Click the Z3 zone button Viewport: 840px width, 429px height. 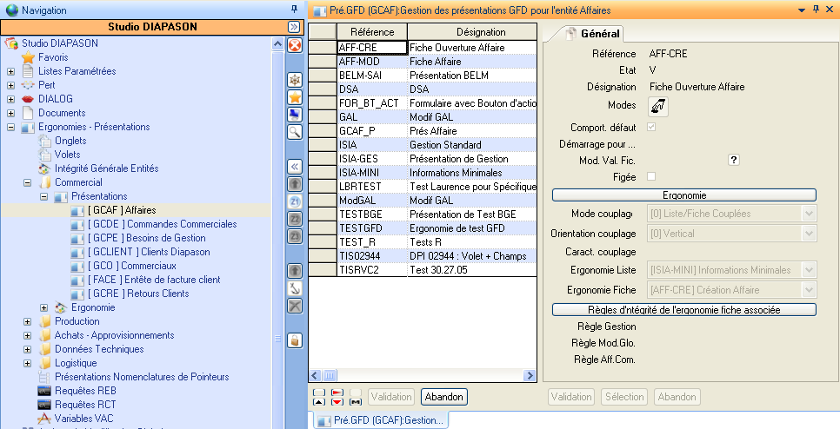click(x=295, y=236)
